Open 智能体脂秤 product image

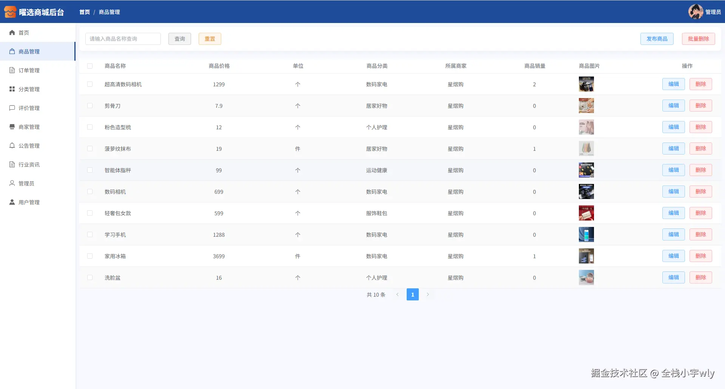pyautogui.click(x=586, y=170)
